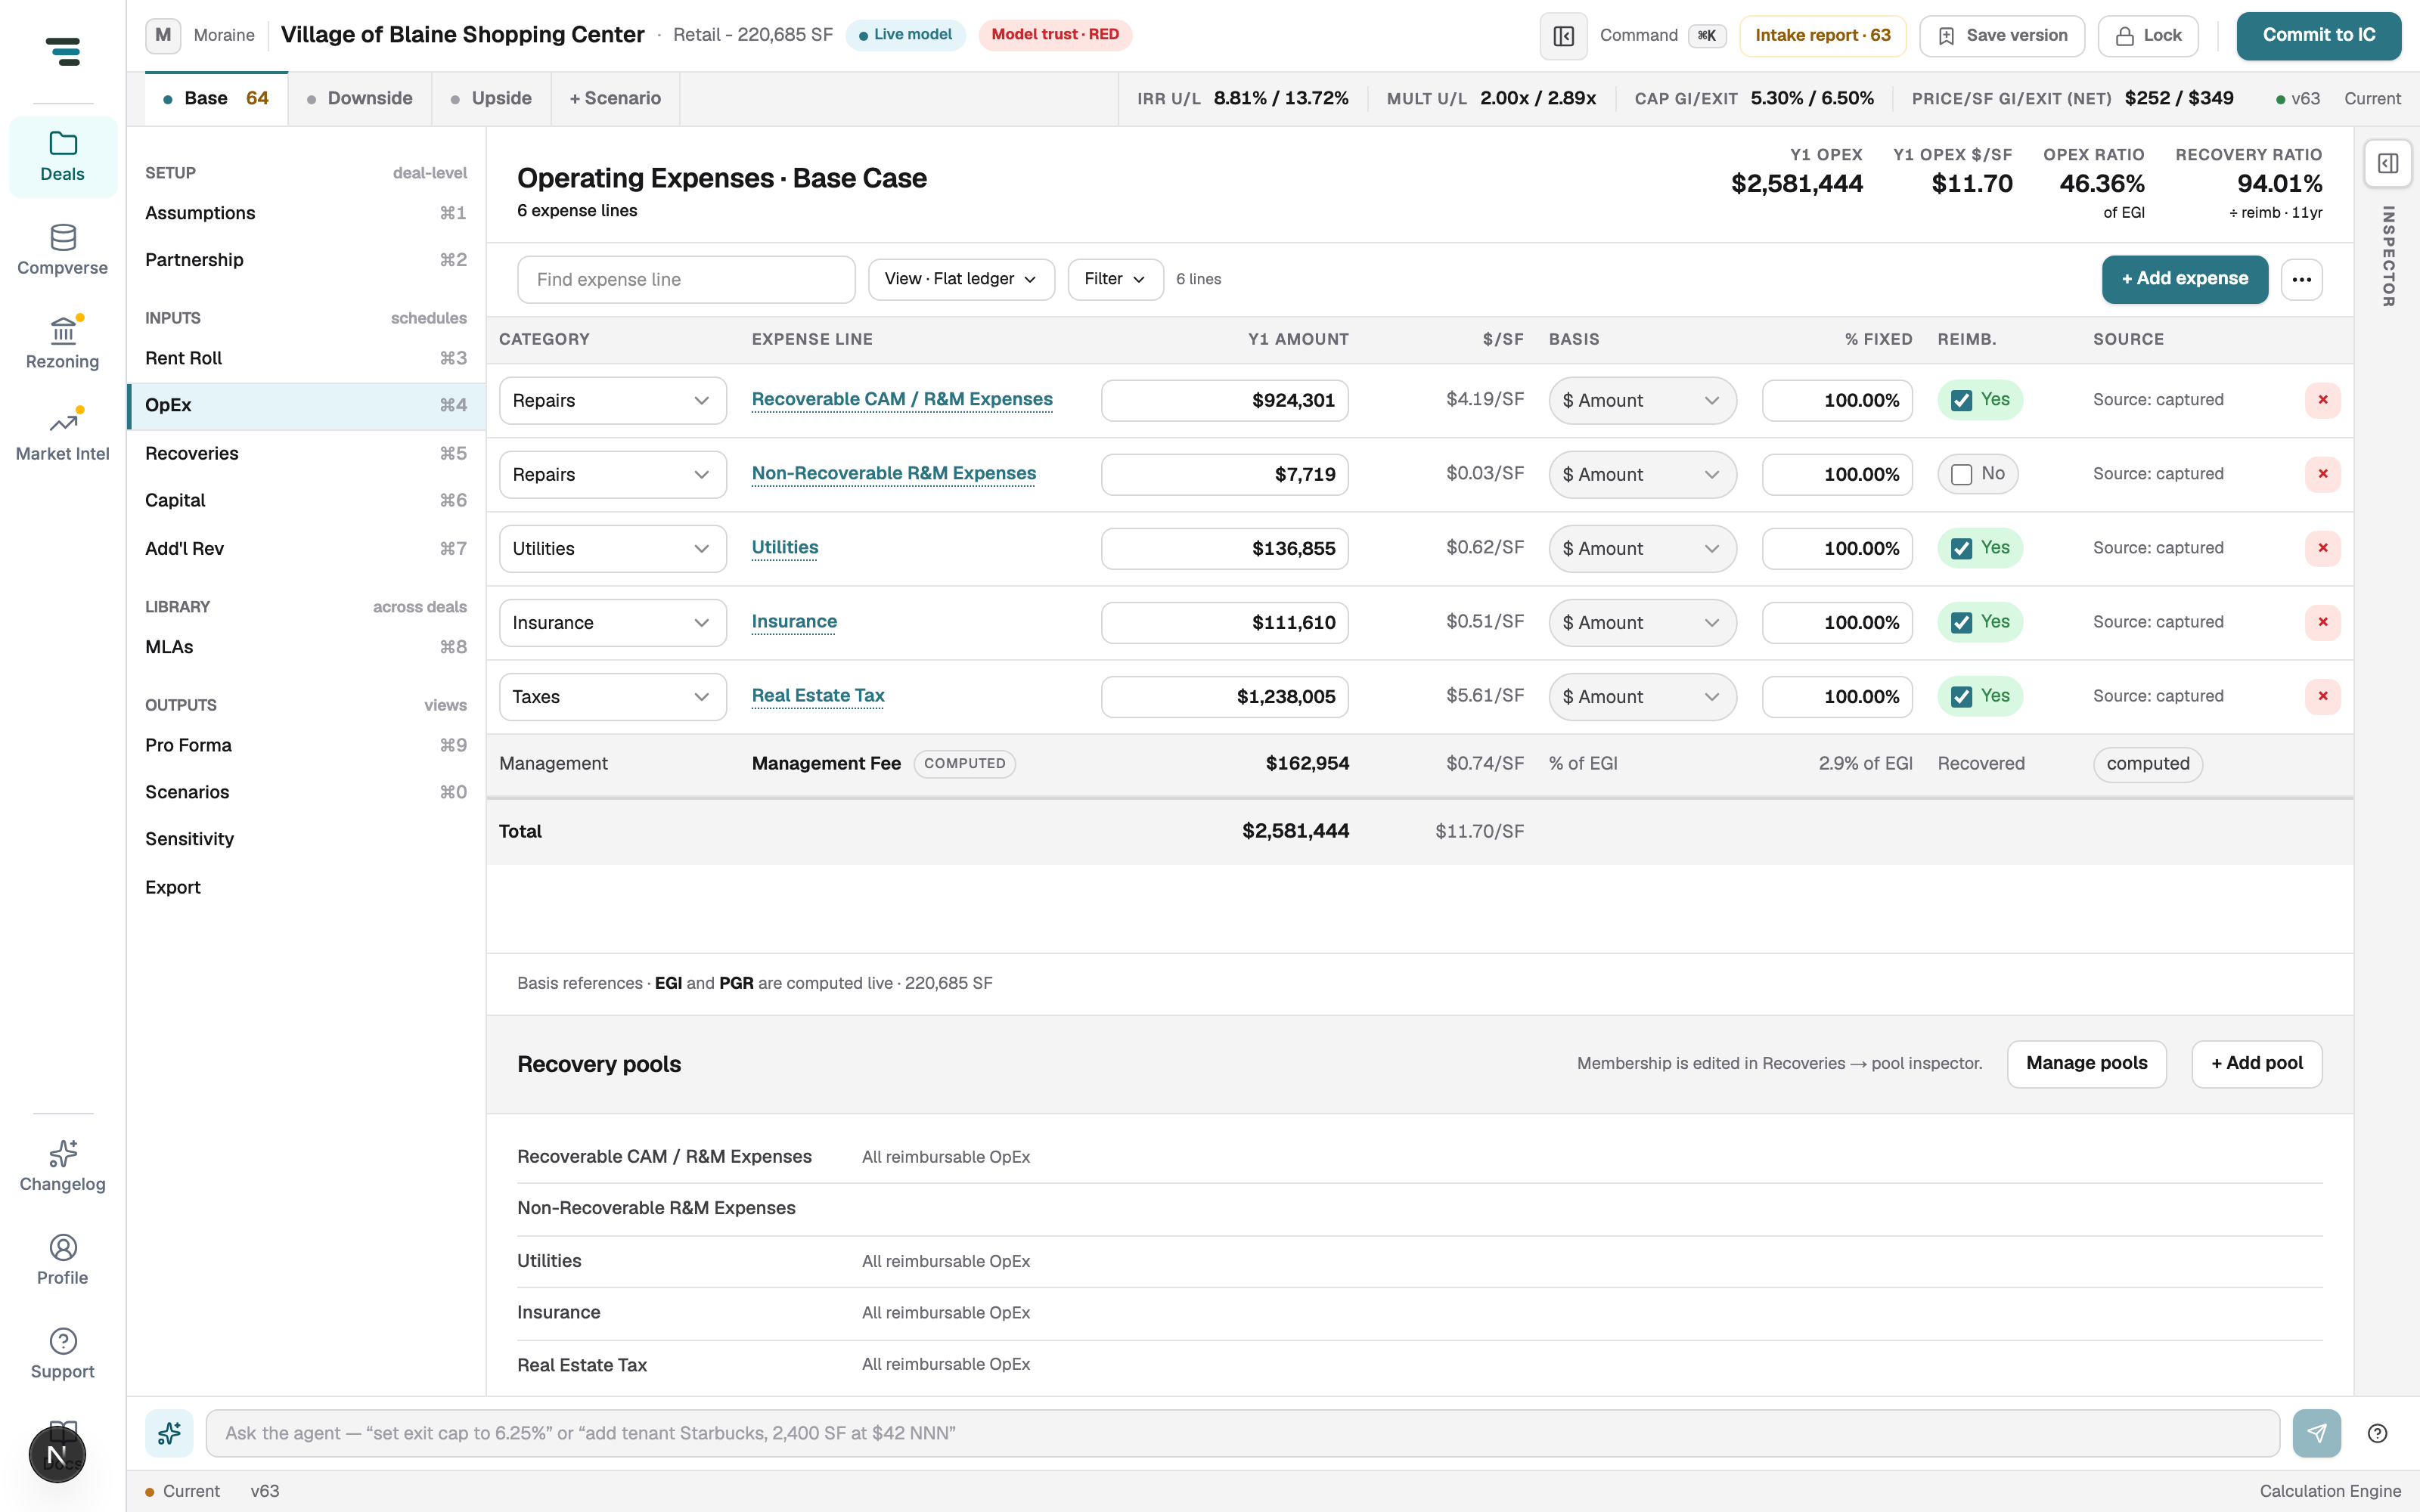Click the Moraine M workspace badge

[163, 35]
